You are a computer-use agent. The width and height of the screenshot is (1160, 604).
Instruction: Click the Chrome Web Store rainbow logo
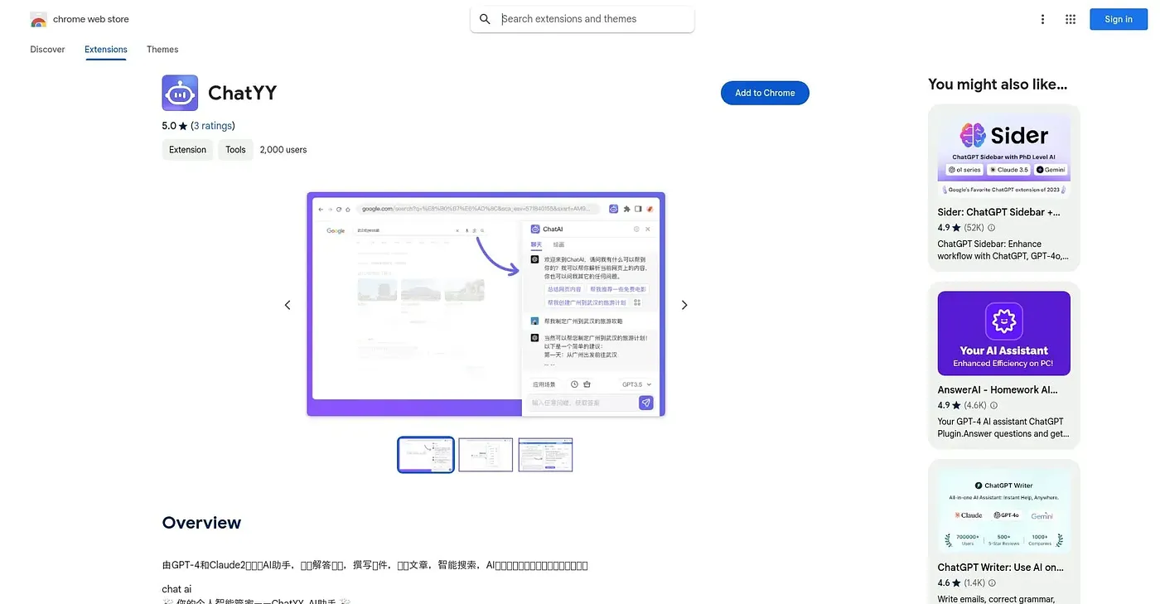point(38,19)
